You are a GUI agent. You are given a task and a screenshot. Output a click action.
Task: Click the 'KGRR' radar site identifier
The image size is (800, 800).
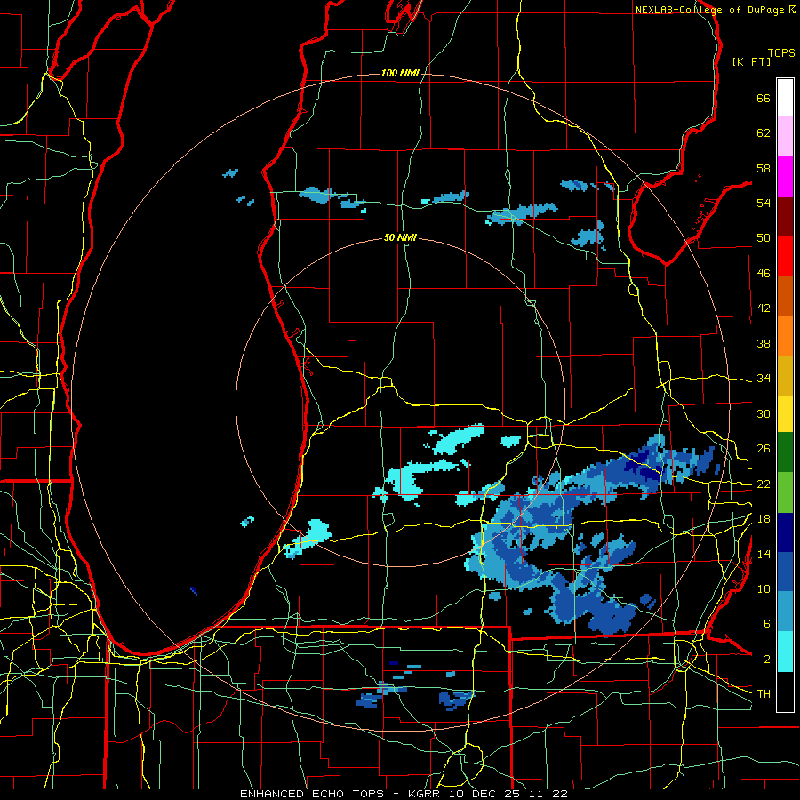click(424, 794)
